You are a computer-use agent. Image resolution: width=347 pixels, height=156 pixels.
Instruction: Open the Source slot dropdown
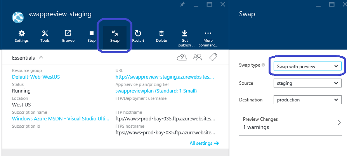[x=307, y=83]
